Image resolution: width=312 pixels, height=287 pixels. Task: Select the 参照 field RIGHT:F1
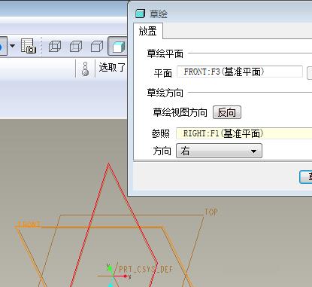coord(244,133)
